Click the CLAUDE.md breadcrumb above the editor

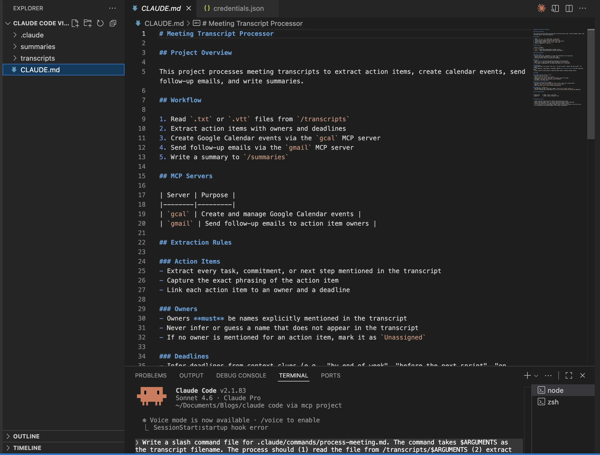[164, 23]
